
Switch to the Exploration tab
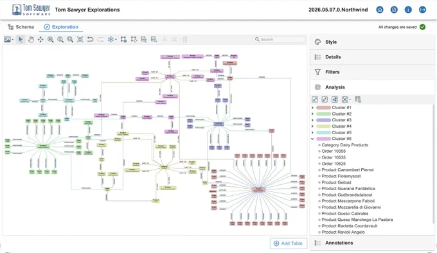click(61, 27)
